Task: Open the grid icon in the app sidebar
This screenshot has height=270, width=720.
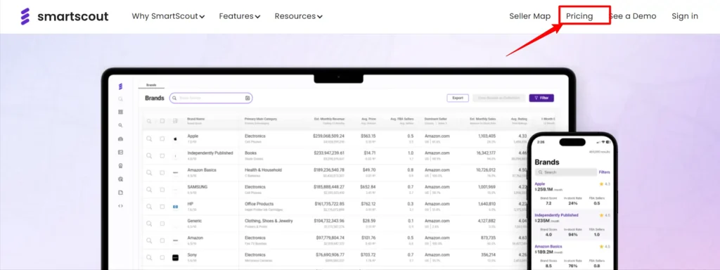Action: [121, 112]
